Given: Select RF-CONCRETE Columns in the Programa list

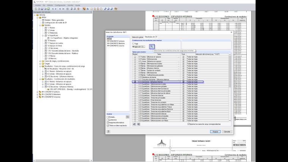Looking at the screenshot, I should click(x=116, y=46).
